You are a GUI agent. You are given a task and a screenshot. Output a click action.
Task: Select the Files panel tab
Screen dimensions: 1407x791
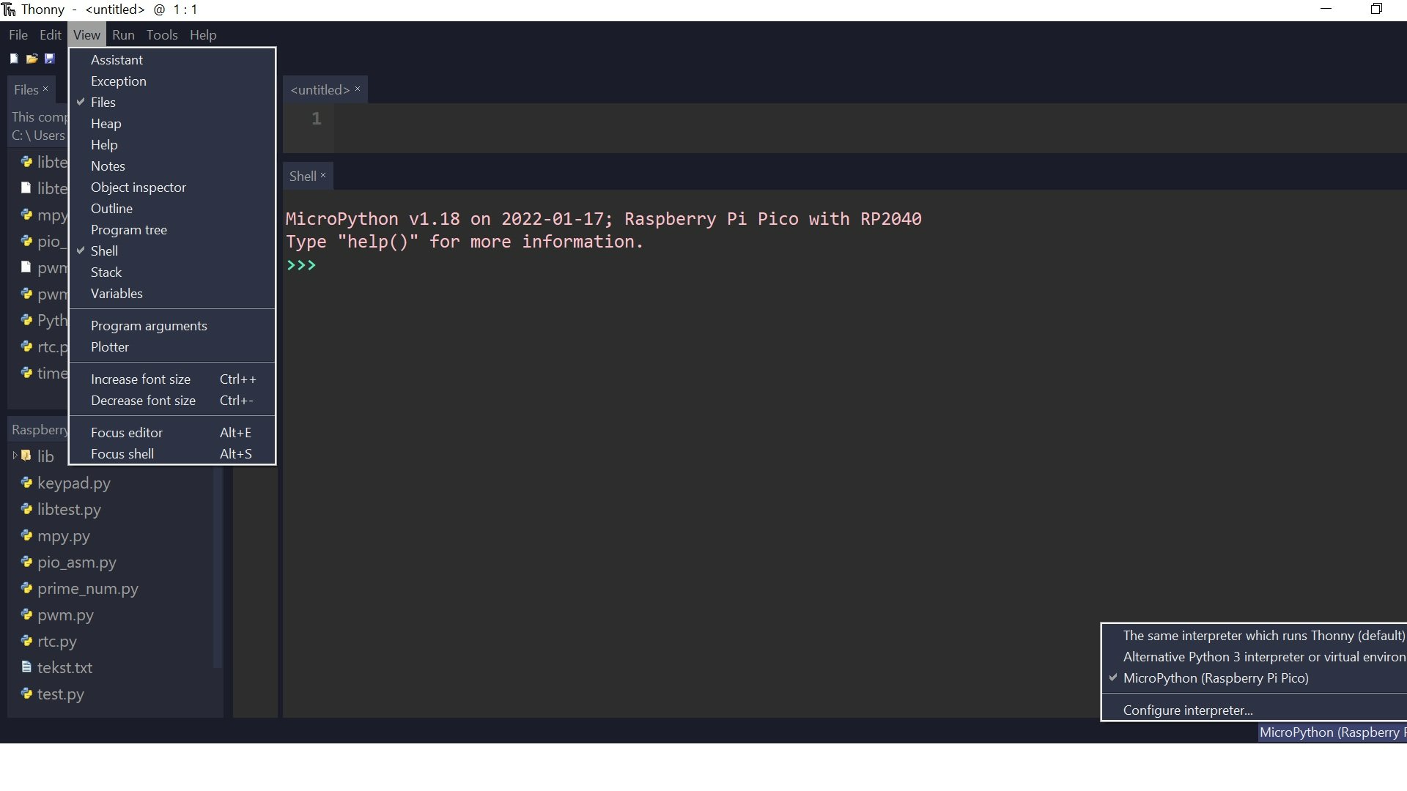coord(26,90)
